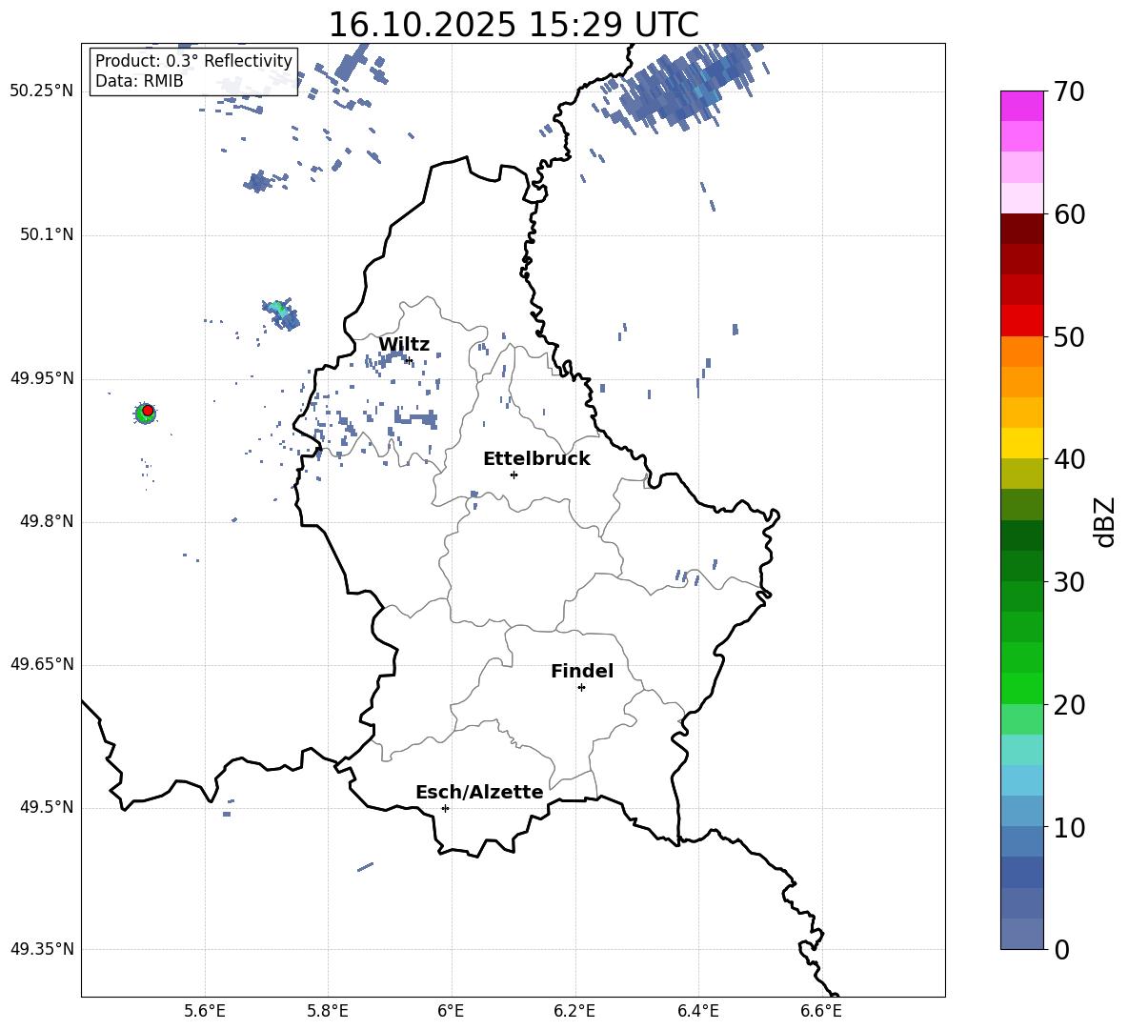Click the Ettelbruck cross marker
1128x1030 pixels.
point(514,475)
